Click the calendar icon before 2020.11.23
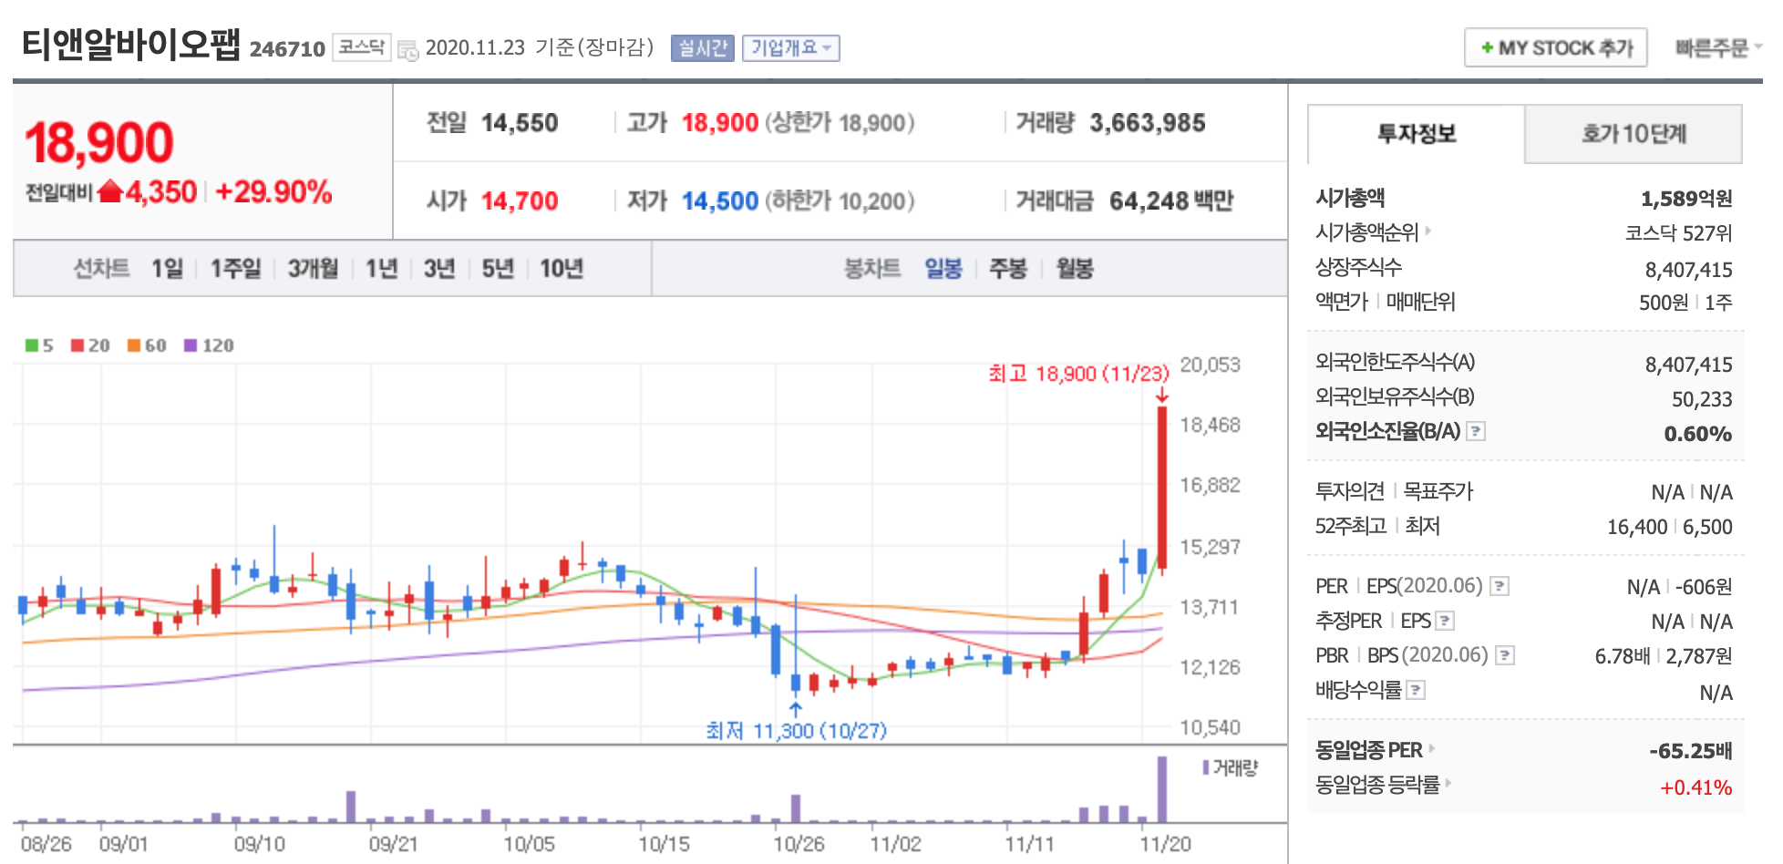This screenshot has width=1783, height=864. [407, 49]
